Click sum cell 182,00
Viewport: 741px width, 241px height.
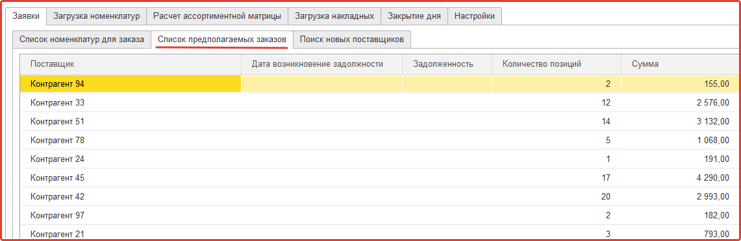click(x=681, y=215)
